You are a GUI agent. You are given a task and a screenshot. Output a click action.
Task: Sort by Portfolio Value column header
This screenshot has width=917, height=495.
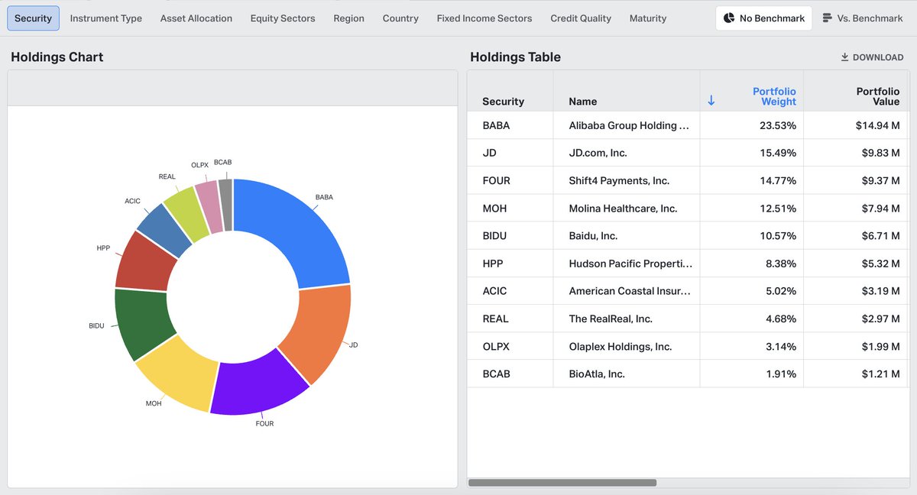pos(855,91)
